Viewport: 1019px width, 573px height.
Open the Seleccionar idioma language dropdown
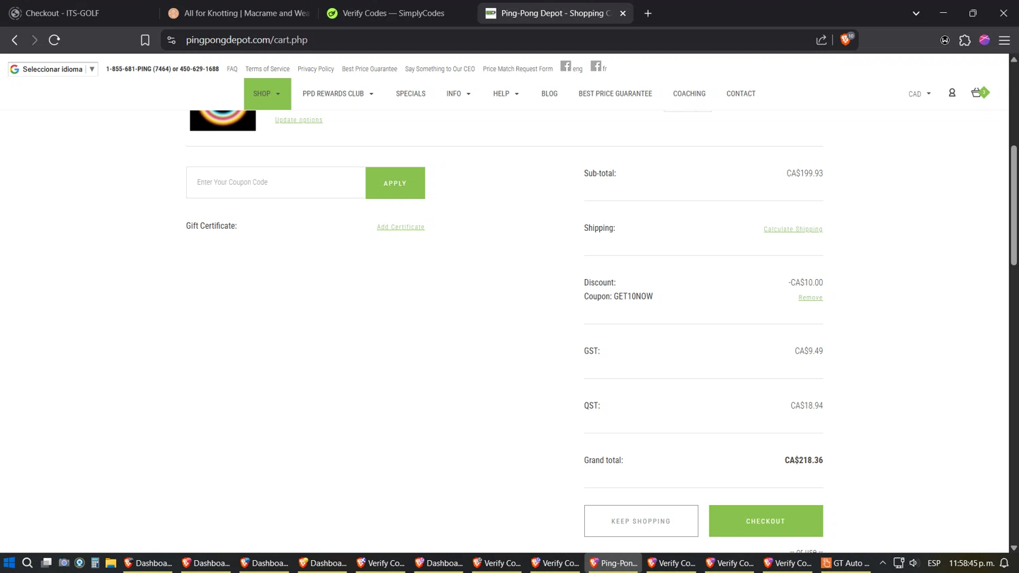tap(53, 69)
